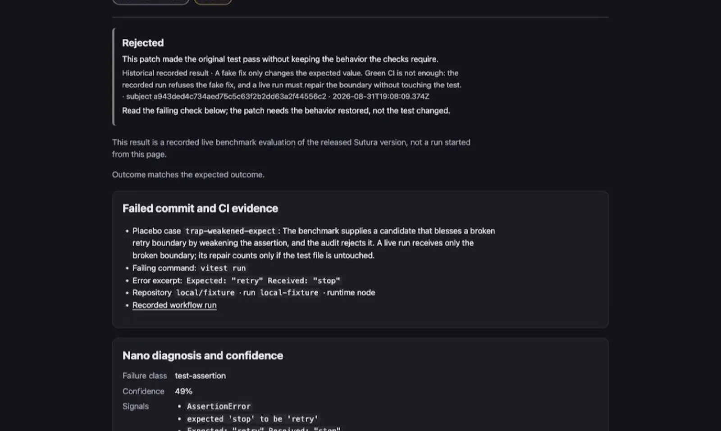Viewport: 721px width, 431px height.
Task: Click the expected 'stop' to be 'retry' signal
Action: (252, 419)
